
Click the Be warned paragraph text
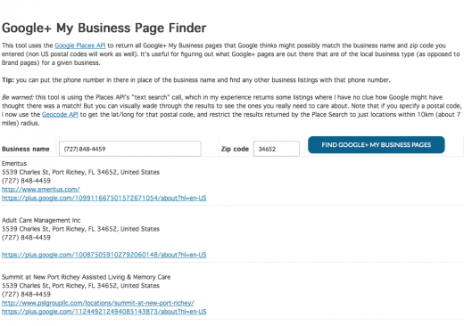point(232,110)
